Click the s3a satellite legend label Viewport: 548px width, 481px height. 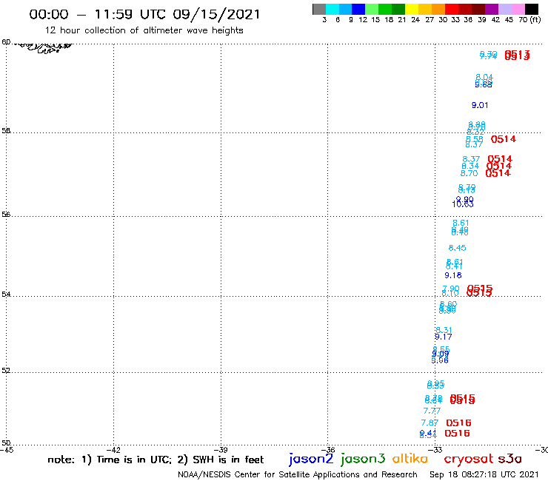509,459
